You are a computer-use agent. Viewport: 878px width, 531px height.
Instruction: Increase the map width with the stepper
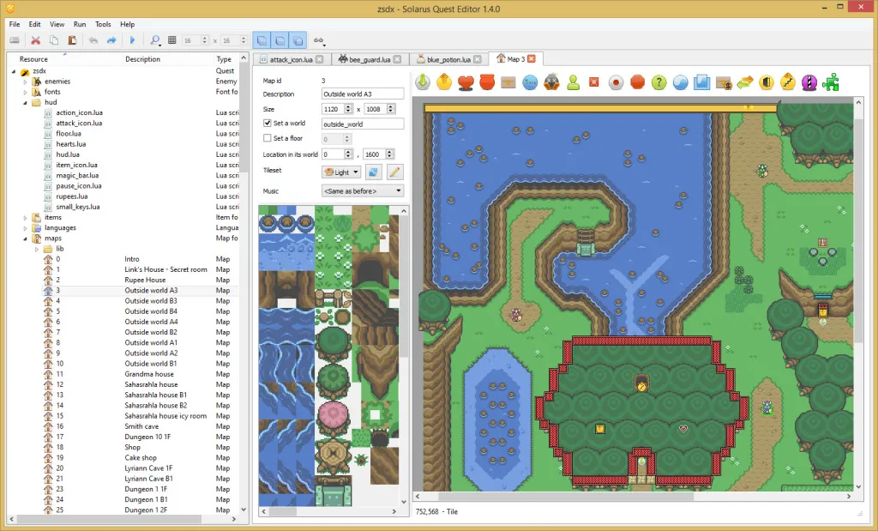pos(350,106)
